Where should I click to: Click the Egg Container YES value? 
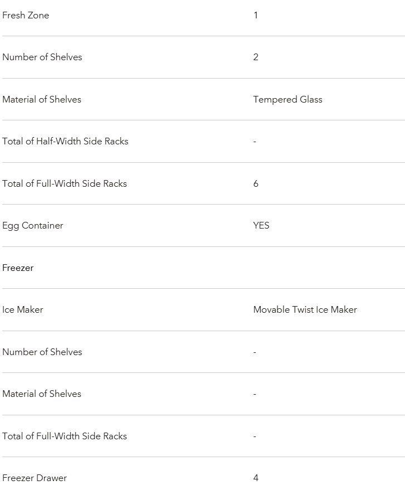(x=261, y=225)
